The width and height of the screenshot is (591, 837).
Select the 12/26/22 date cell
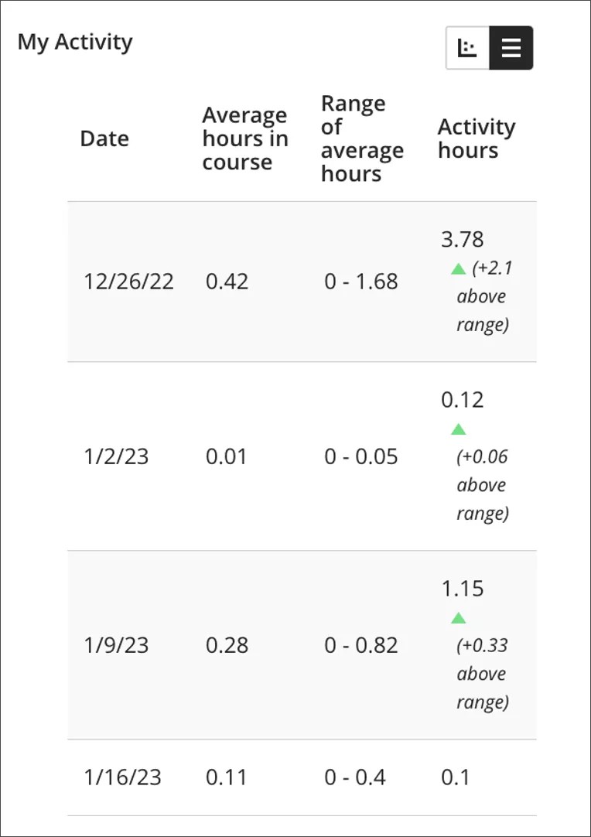click(x=128, y=282)
